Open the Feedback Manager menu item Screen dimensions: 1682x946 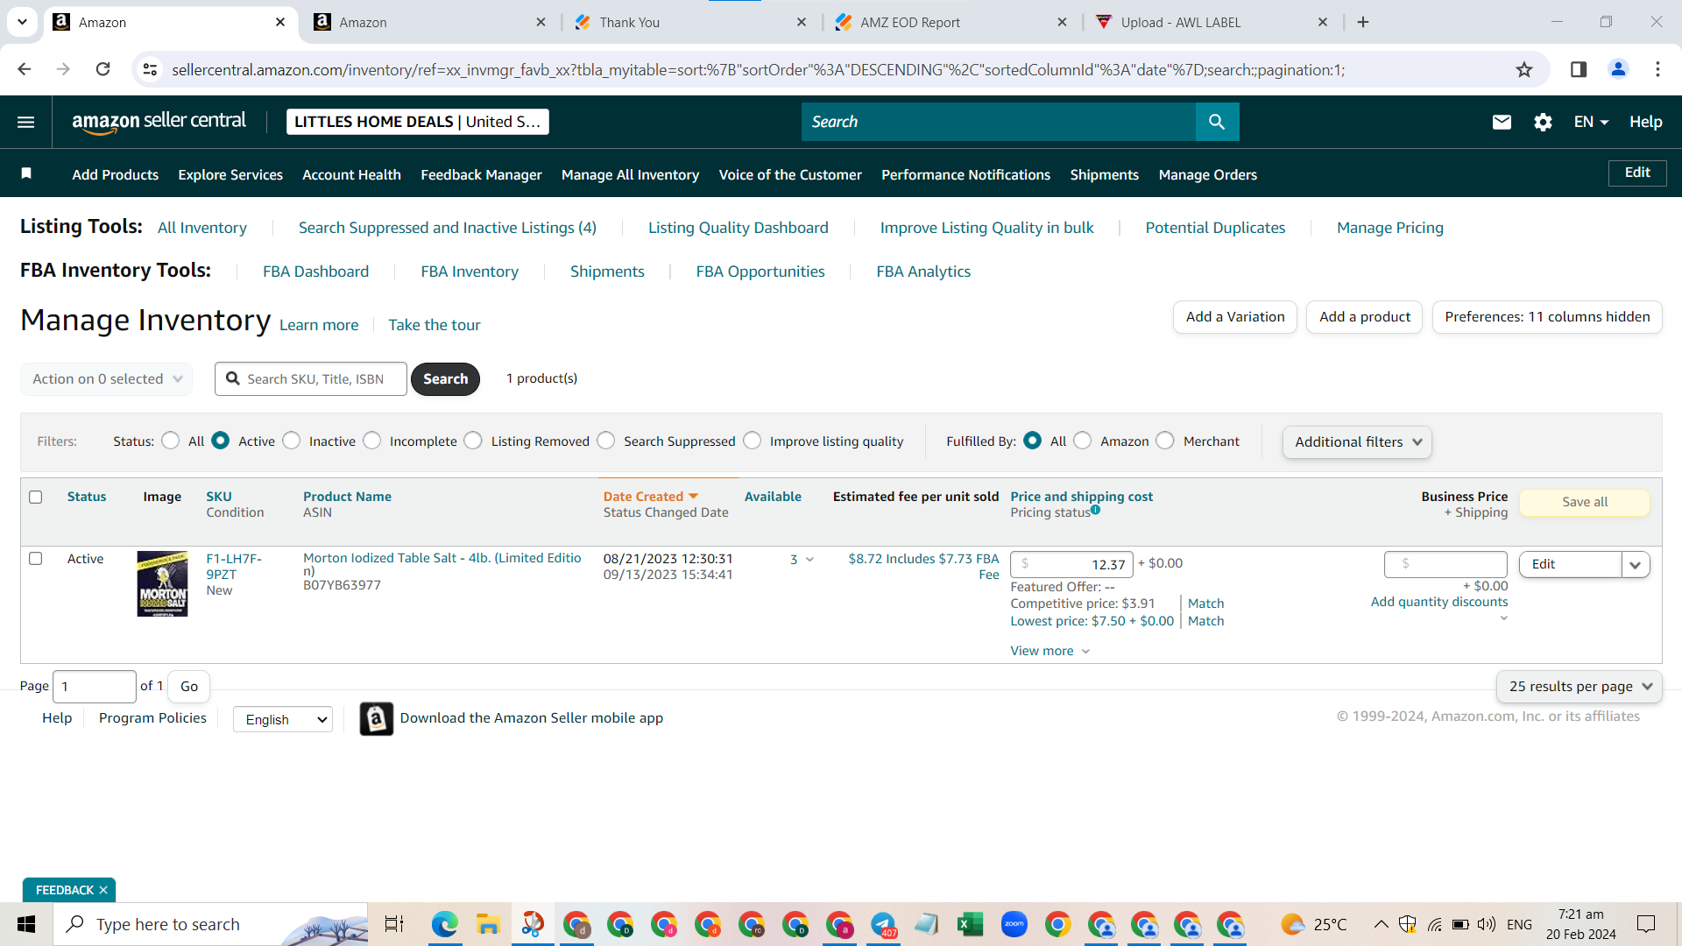(481, 174)
